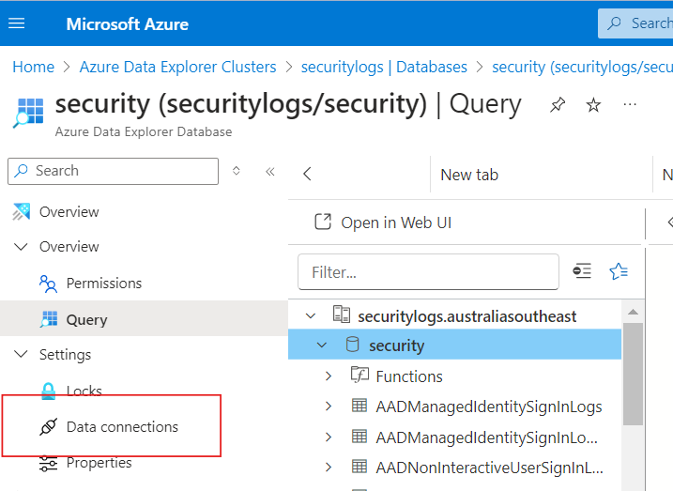This screenshot has width=673, height=491.
Task: Click the Permissions people icon
Action: pyautogui.click(x=48, y=284)
